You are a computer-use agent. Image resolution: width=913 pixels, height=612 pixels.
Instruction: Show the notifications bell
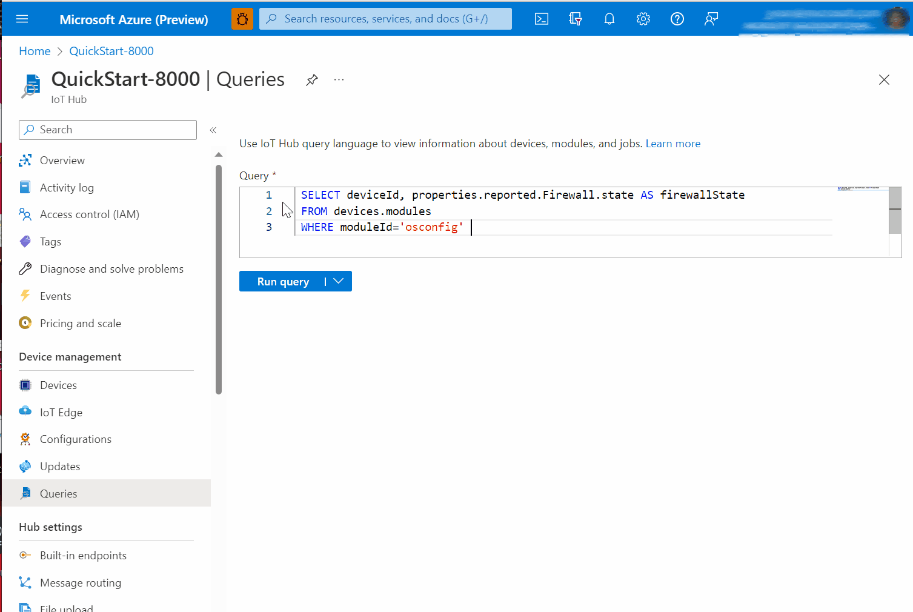coord(609,19)
